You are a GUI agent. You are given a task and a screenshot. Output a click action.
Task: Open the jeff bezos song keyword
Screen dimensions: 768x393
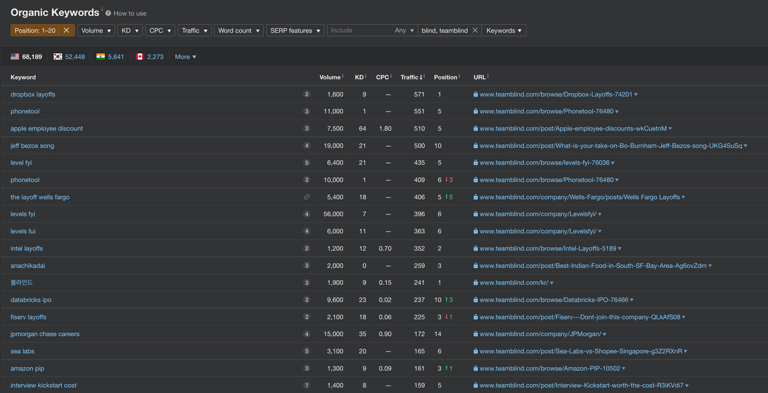click(x=32, y=146)
